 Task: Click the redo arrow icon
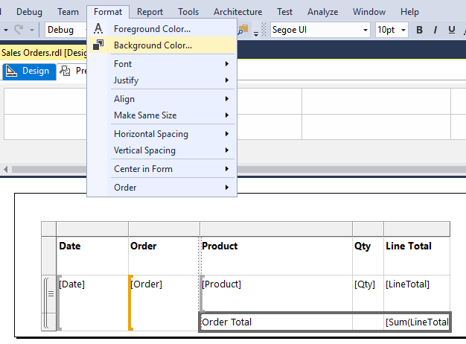click(22, 30)
